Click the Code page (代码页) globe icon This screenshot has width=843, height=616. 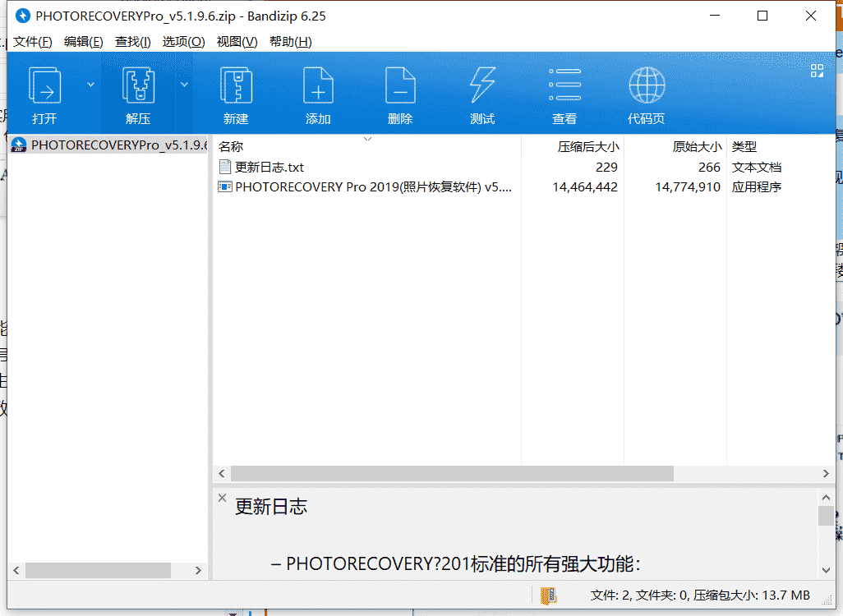pos(647,85)
